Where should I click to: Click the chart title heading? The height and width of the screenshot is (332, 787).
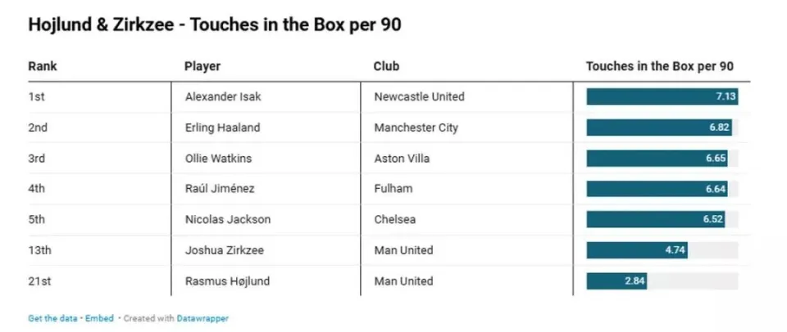[x=215, y=25]
